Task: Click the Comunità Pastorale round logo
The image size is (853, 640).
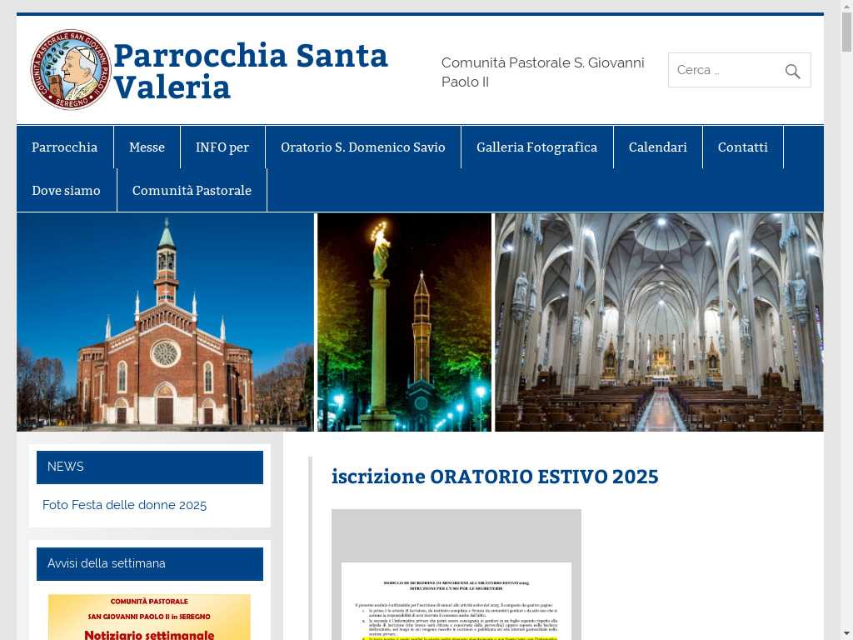Action: point(71,70)
